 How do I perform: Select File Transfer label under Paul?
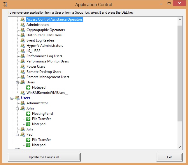(x=41, y=140)
